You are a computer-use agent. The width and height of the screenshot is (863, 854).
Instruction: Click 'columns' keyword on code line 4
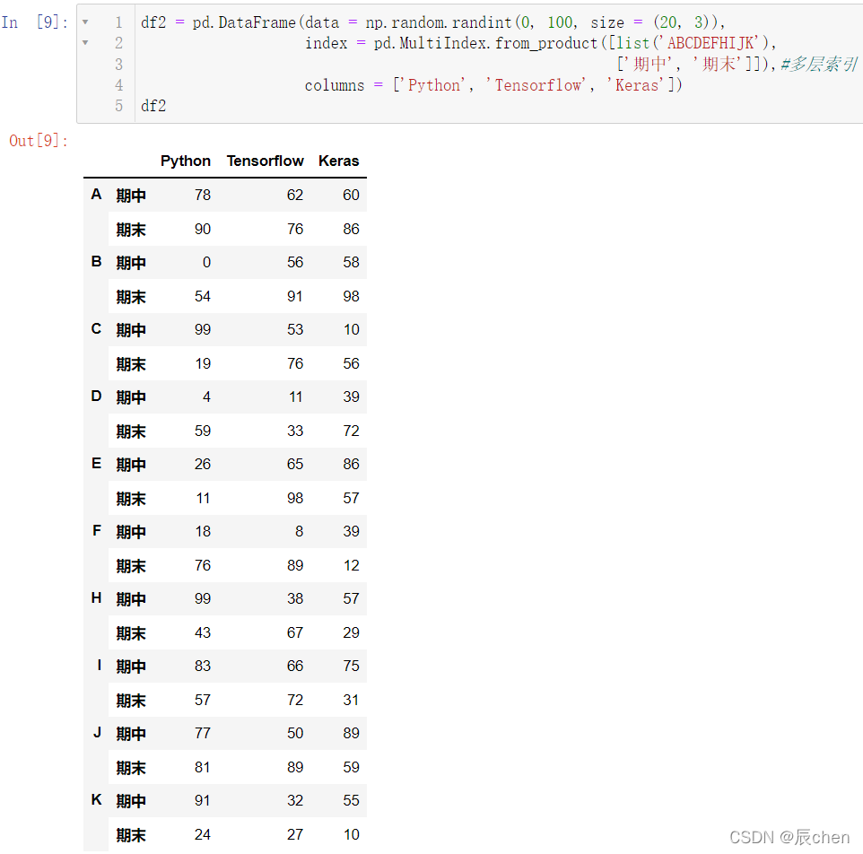[335, 85]
